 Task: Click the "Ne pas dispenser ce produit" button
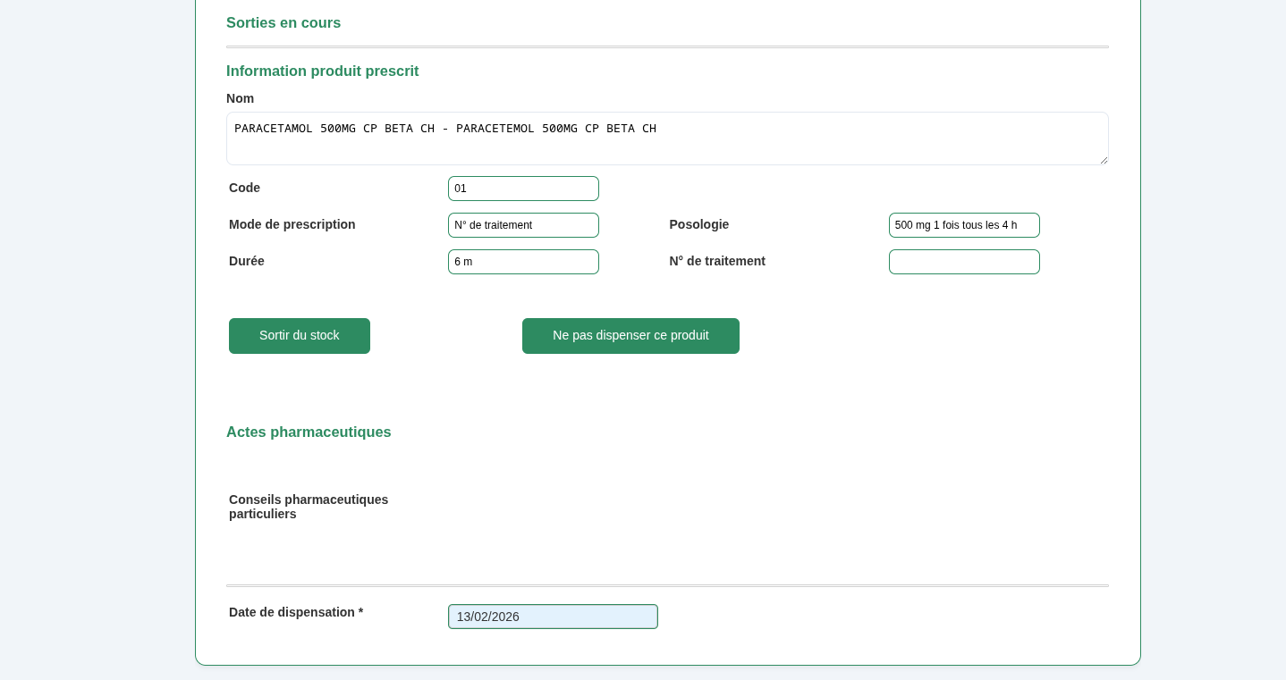630,336
